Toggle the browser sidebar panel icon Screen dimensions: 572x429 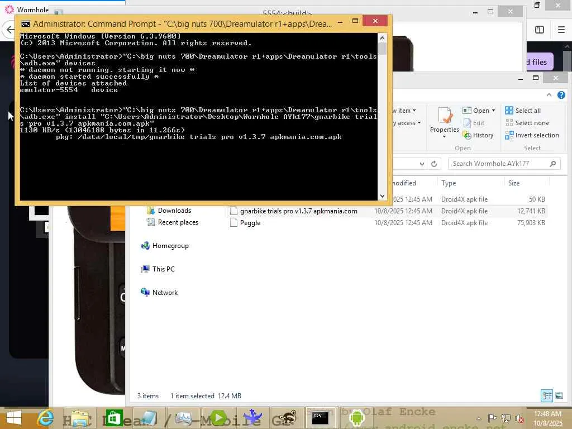point(540,30)
